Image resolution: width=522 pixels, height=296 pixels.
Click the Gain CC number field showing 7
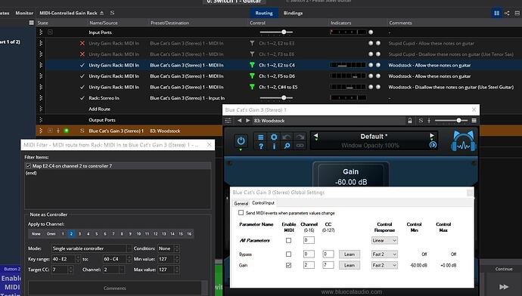pos(328,265)
